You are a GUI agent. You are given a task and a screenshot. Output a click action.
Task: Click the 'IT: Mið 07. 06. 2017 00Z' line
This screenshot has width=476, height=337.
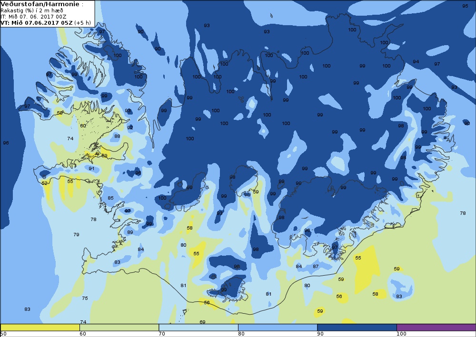coord(33,17)
